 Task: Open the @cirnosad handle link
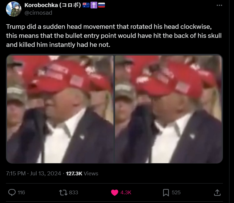point(38,13)
